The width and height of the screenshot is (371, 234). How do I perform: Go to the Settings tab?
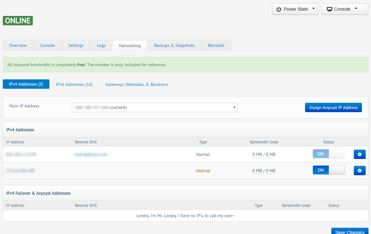(x=76, y=45)
